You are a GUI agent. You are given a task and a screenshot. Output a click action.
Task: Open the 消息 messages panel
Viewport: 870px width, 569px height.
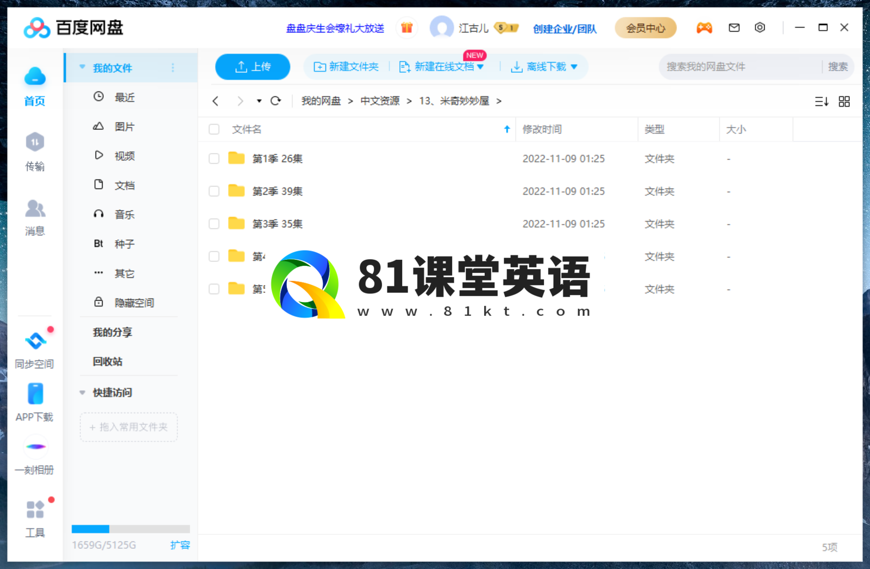click(35, 208)
